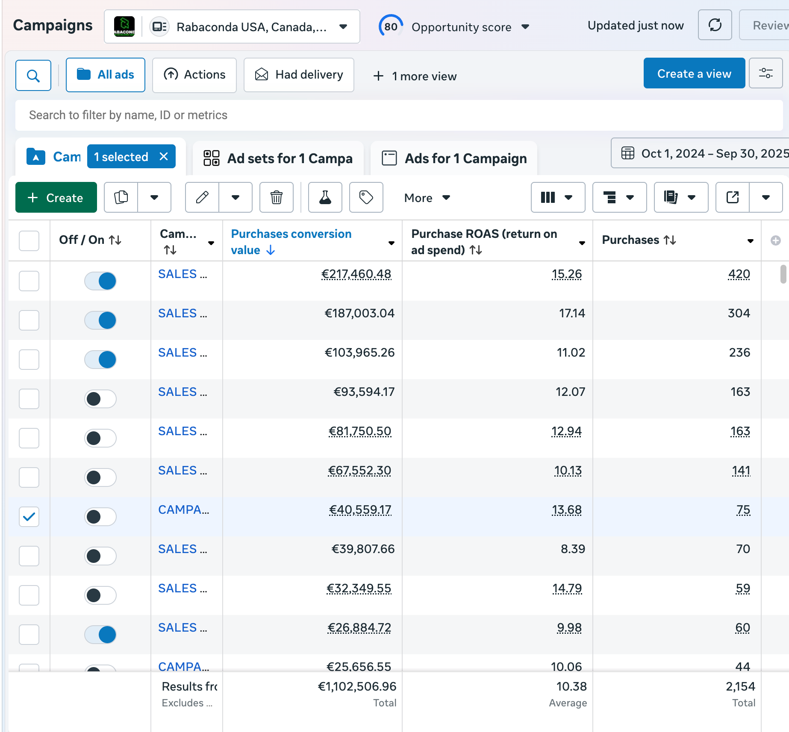Turn off the €217,460.48 campaign toggle
The image size is (789, 732).
[x=100, y=281]
